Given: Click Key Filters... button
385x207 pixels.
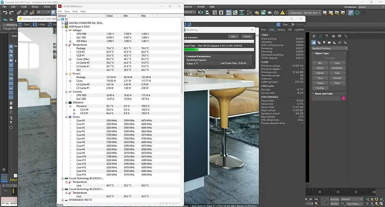Looking at the screenshot, I should (354, 204).
